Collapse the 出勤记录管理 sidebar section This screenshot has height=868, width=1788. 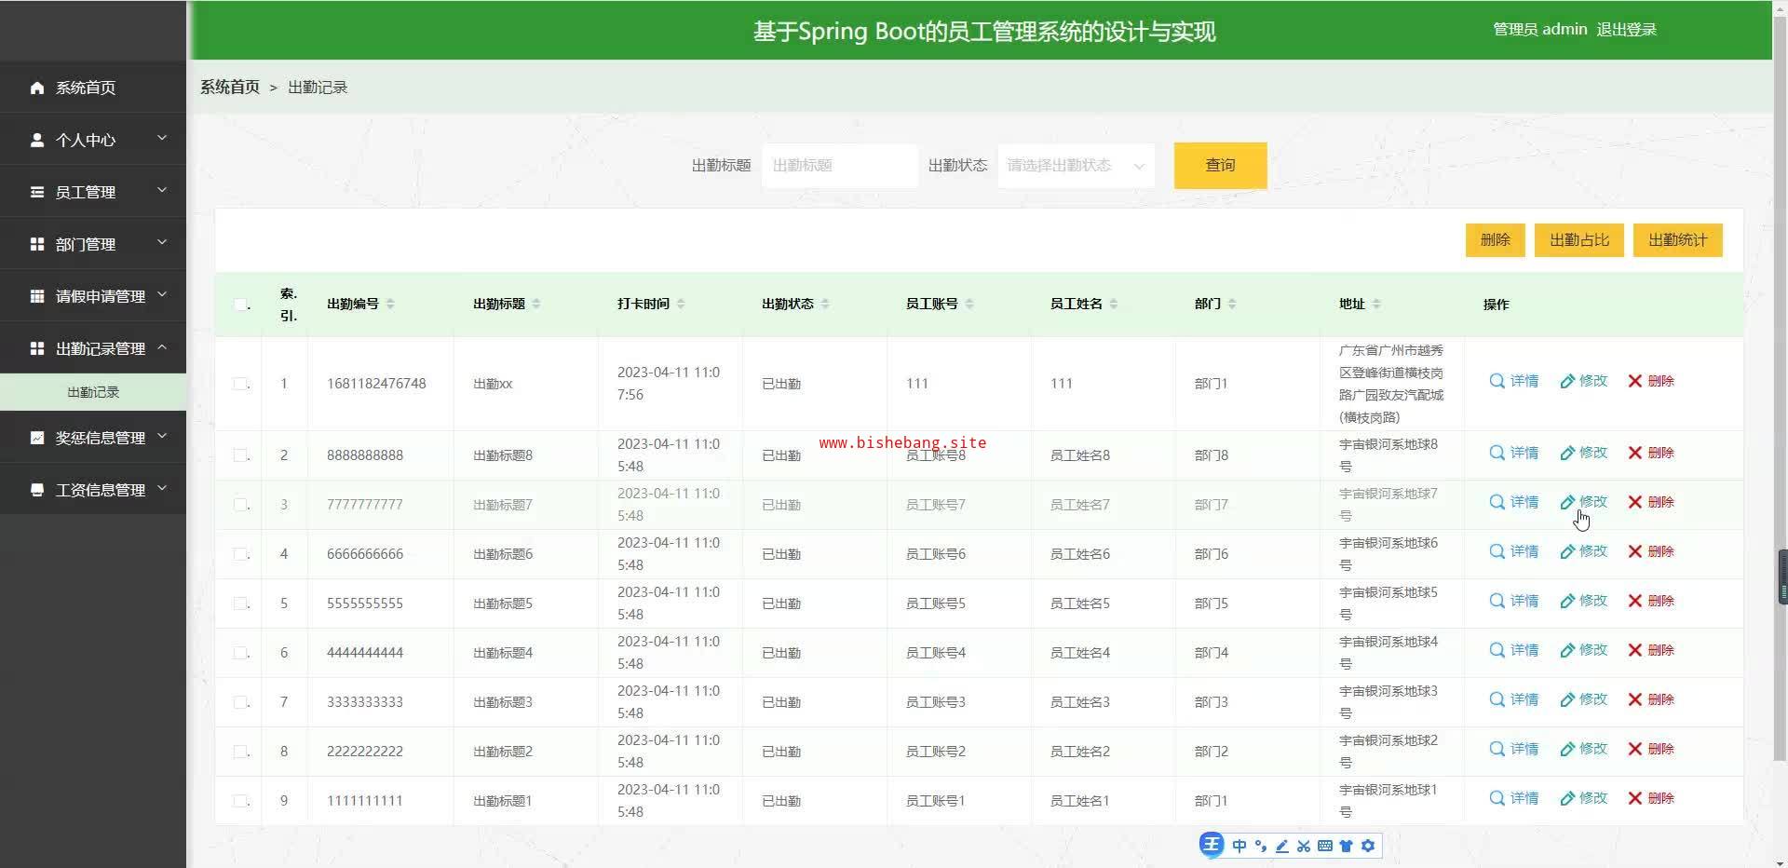[x=93, y=348]
